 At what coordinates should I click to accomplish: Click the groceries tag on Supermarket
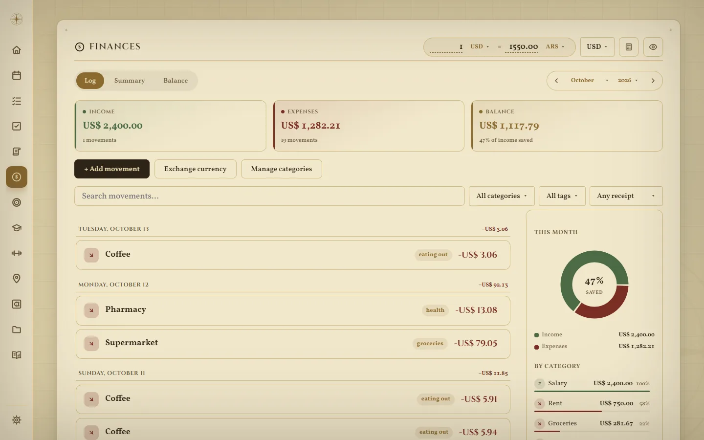(x=430, y=344)
